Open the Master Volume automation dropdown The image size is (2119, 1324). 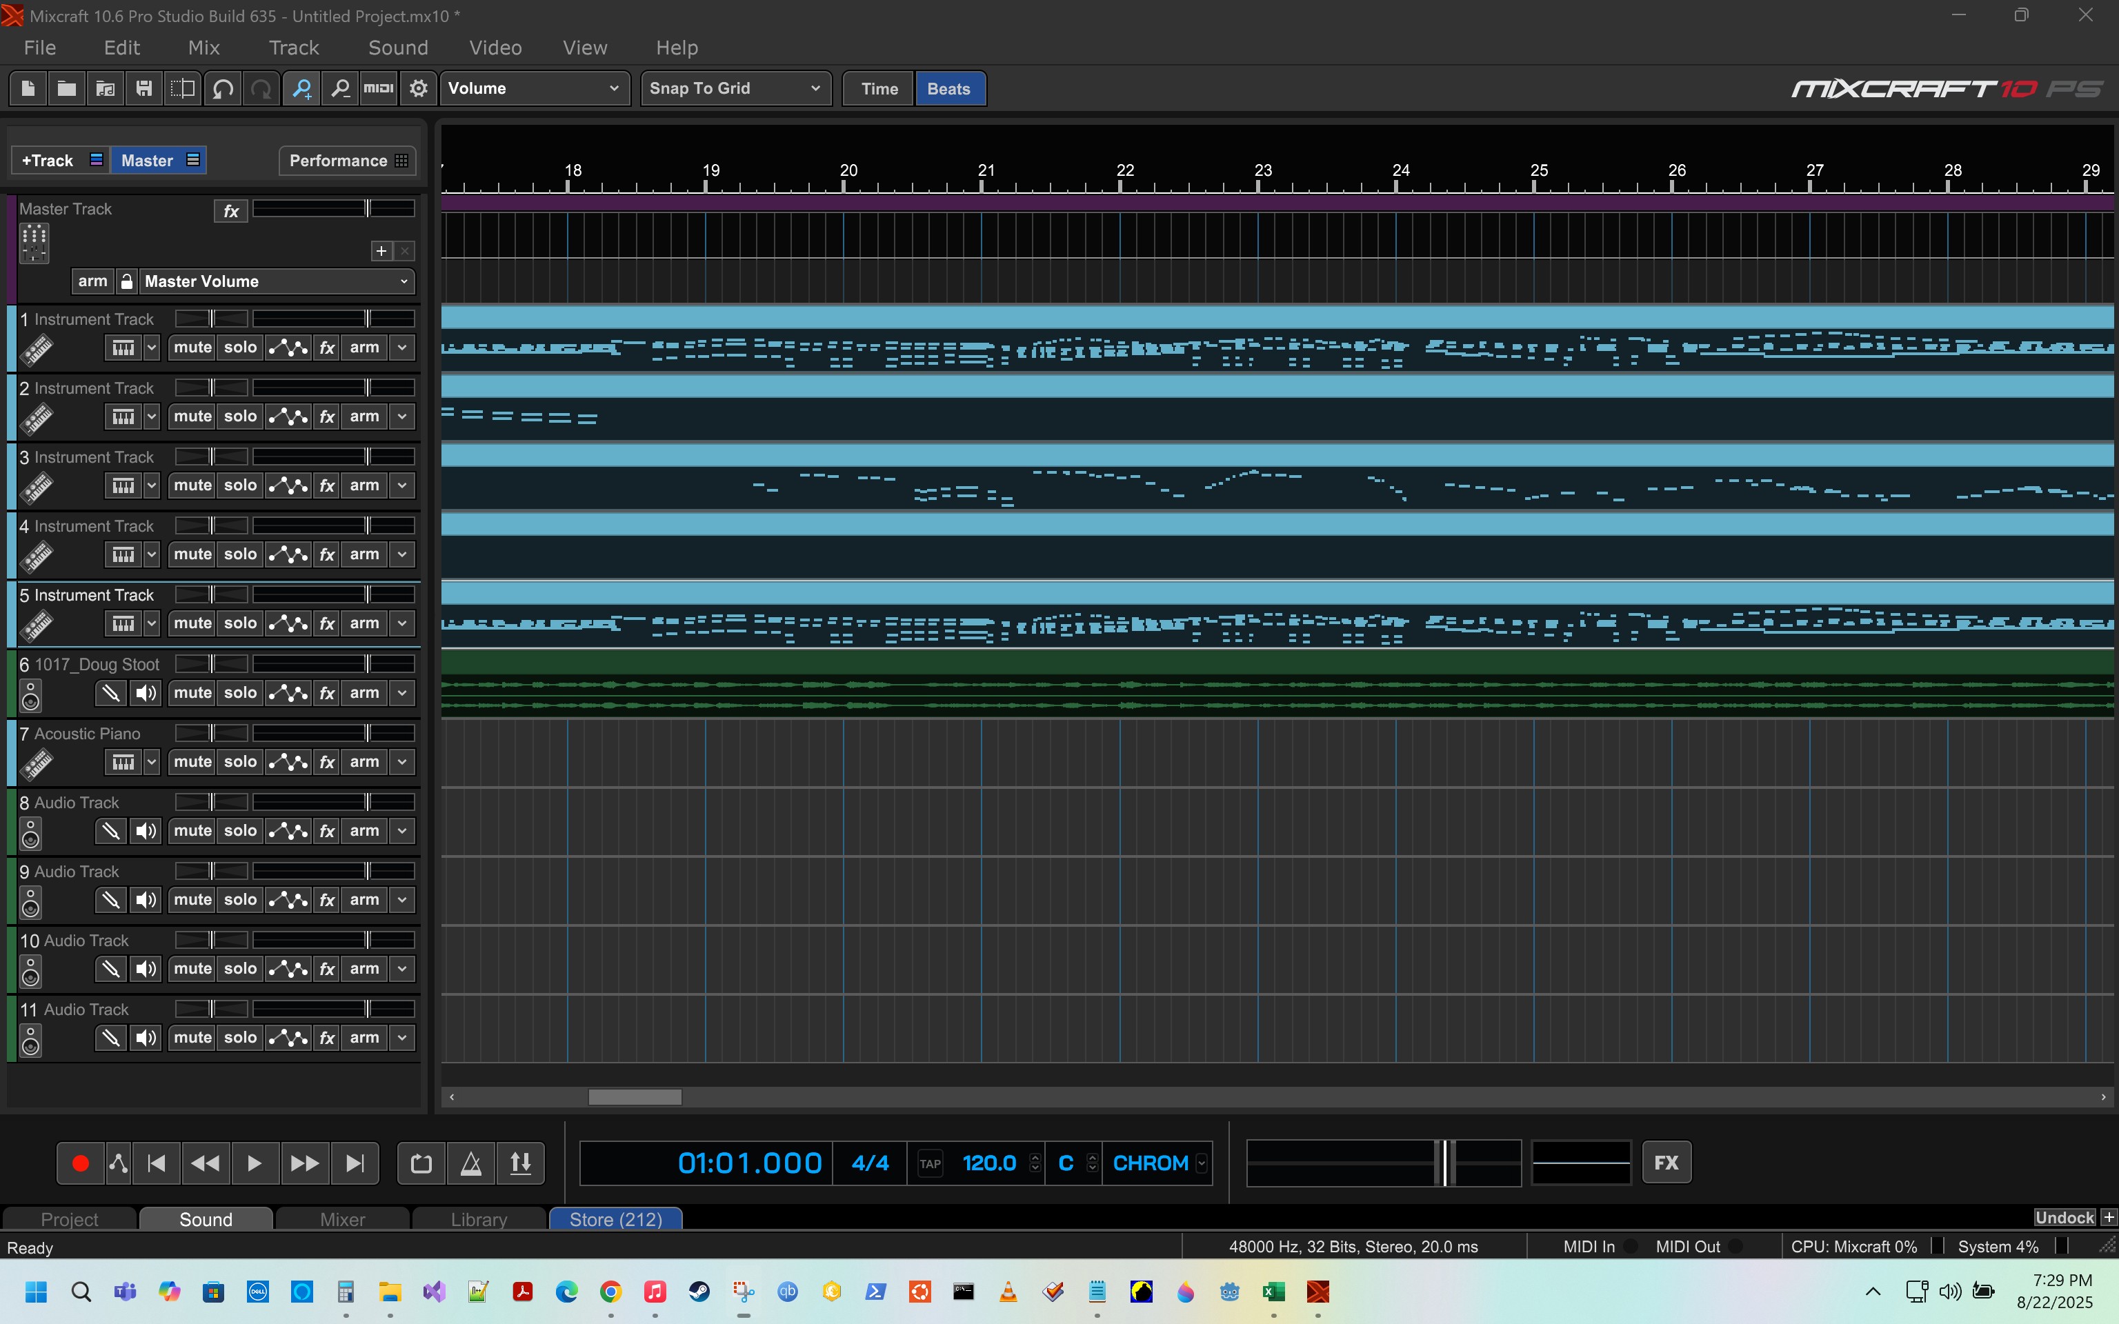(276, 282)
